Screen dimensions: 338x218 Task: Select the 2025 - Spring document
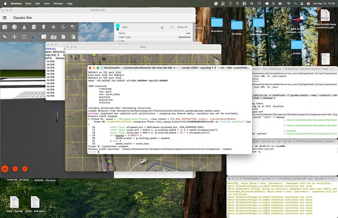point(14,204)
